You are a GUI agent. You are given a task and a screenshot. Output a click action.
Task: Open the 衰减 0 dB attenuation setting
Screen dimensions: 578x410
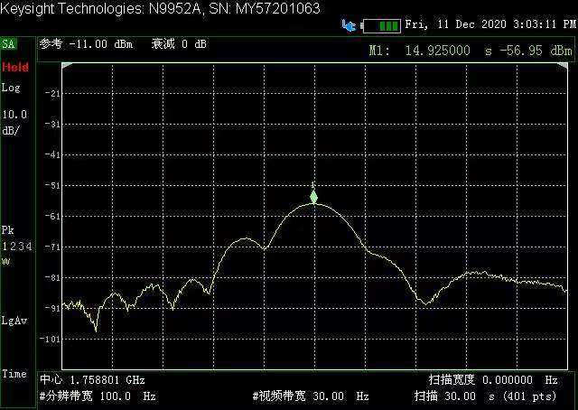(180, 43)
